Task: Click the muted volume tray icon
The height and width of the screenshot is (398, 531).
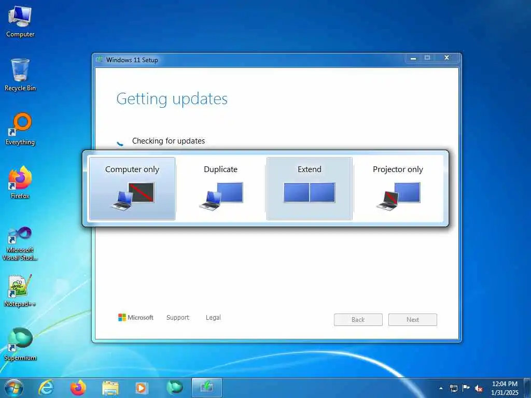Action: tap(479, 389)
